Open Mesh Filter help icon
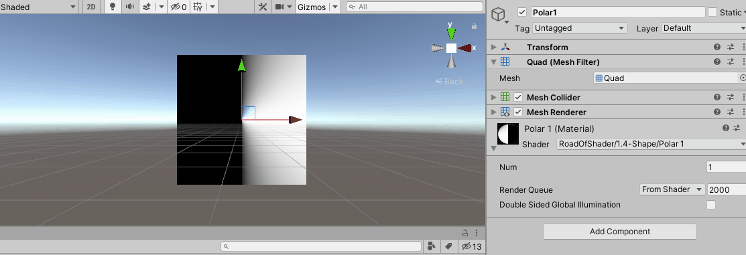Screen dimensions: 746x255 point(717,62)
